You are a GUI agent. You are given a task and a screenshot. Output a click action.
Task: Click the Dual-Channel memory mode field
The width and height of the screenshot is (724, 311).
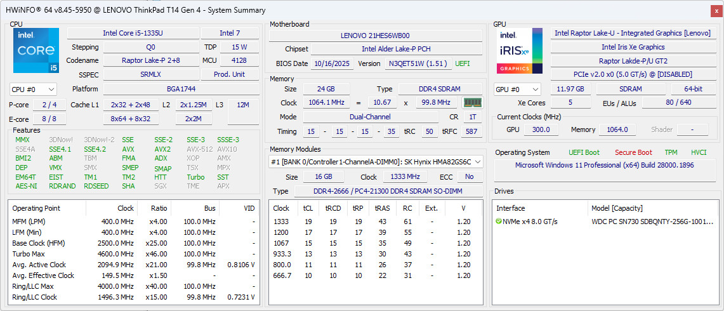tap(371, 117)
